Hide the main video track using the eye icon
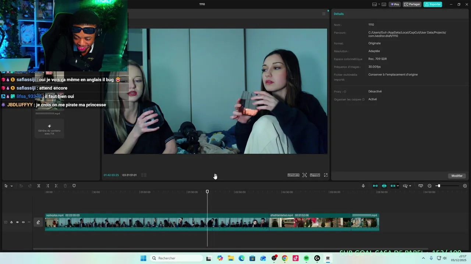This screenshot has width=471, height=264. [17, 222]
